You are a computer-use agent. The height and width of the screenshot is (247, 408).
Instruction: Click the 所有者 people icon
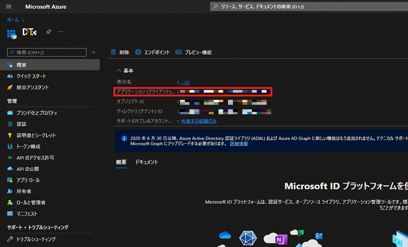10,191
